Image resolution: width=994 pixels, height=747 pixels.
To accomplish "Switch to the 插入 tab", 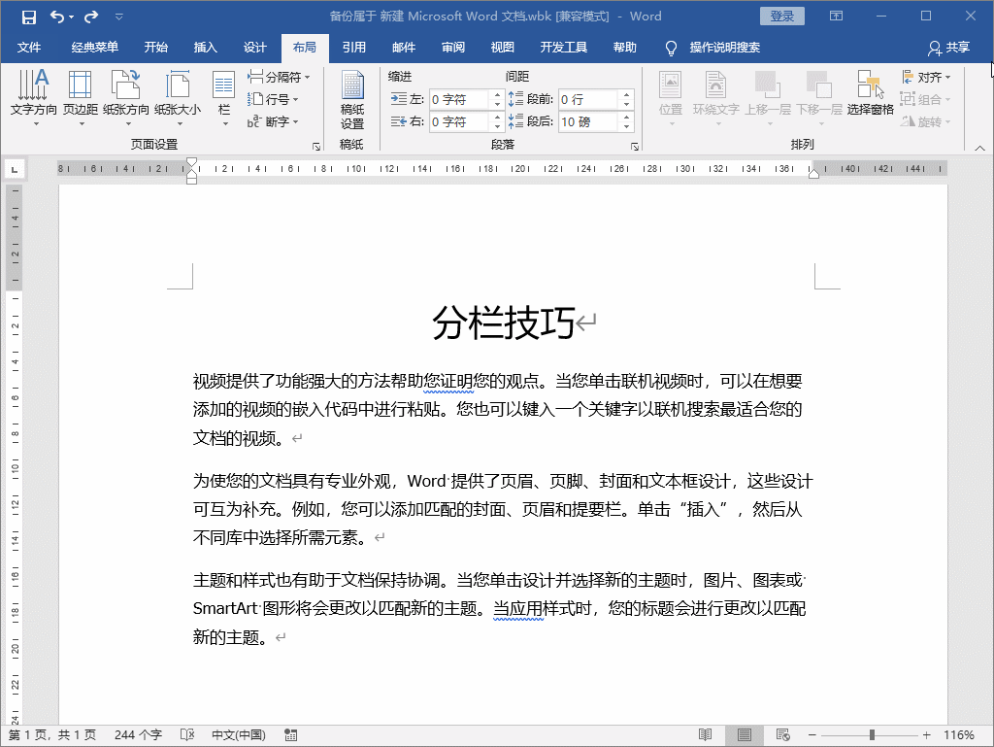I will [206, 48].
